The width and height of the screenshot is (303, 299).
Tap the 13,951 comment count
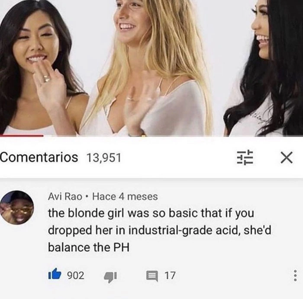[104, 158]
